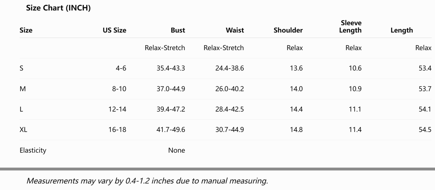Select the M size row label
The height and width of the screenshot is (190, 435).
pyautogui.click(x=23, y=89)
